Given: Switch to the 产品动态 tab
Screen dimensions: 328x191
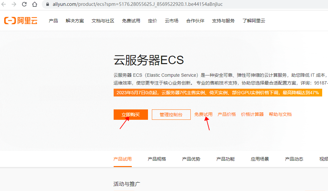Looking at the screenshot, I should (294, 159).
